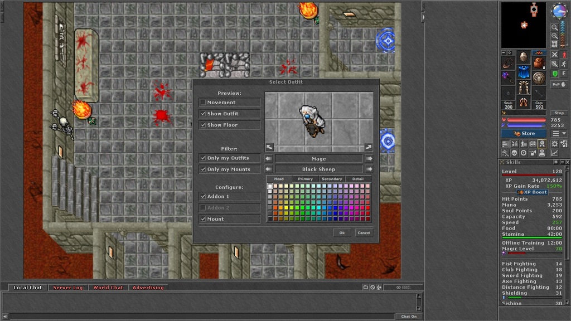571x321 pixels.
Task: Open the World Chat tab
Action: coord(108,288)
